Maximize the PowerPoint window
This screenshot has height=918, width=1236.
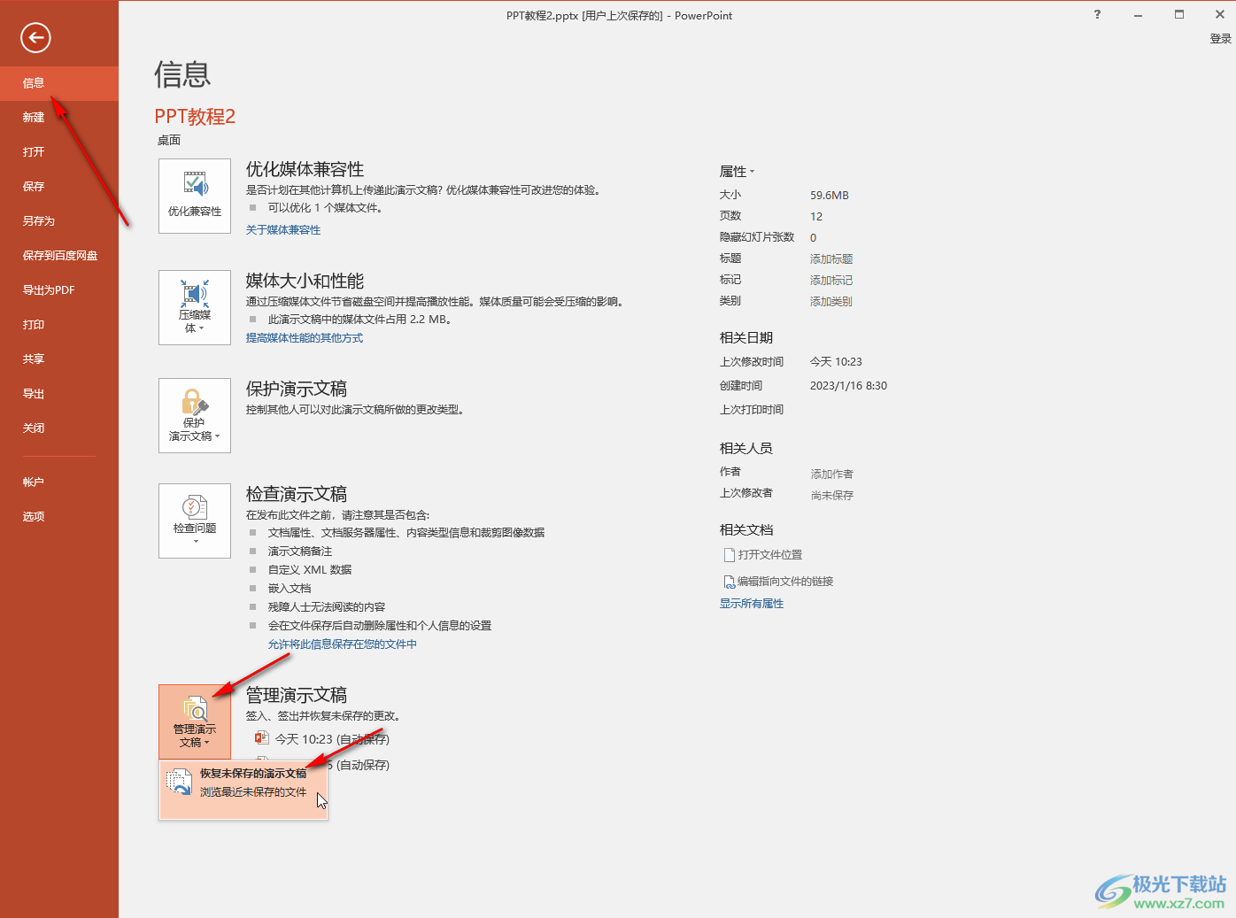click(x=1179, y=14)
